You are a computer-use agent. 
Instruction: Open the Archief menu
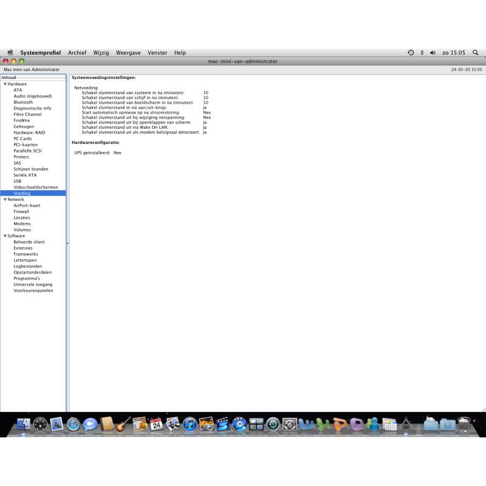(77, 53)
